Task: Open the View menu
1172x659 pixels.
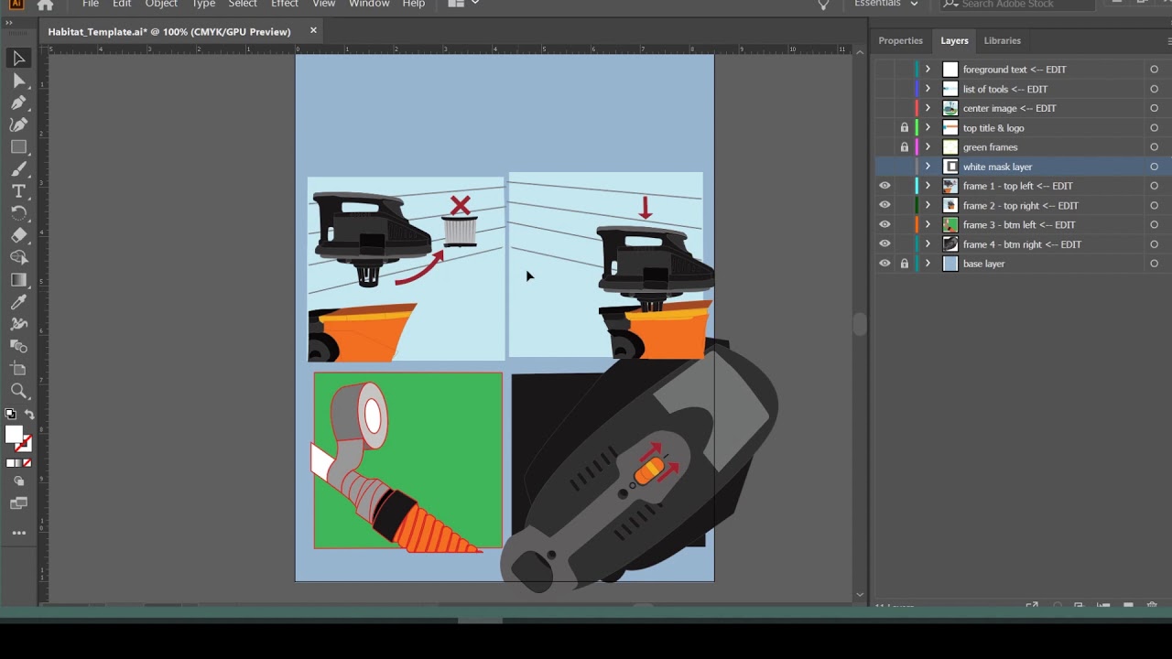Action: (323, 4)
